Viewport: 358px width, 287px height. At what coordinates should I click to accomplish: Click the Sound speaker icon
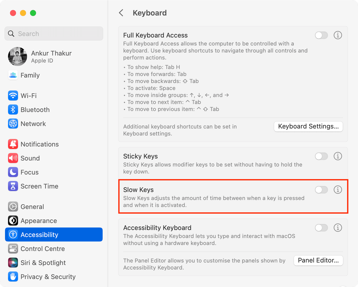pos(13,158)
